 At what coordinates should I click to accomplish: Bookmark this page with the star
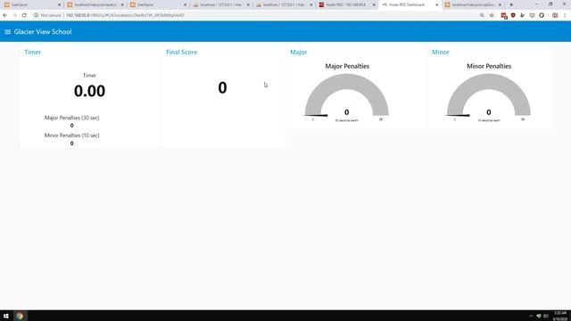492,15
